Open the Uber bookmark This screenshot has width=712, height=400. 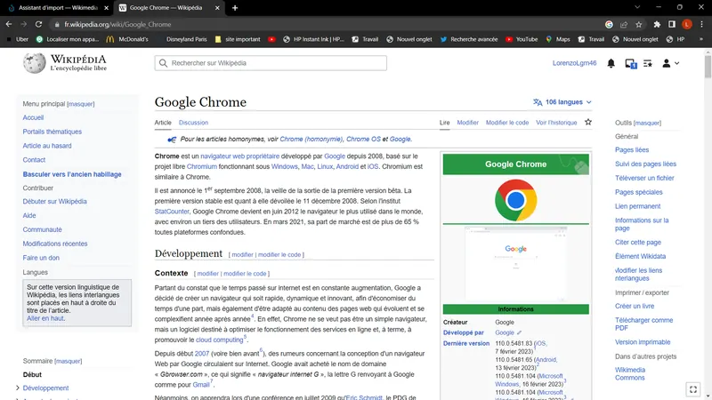pyautogui.click(x=17, y=39)
